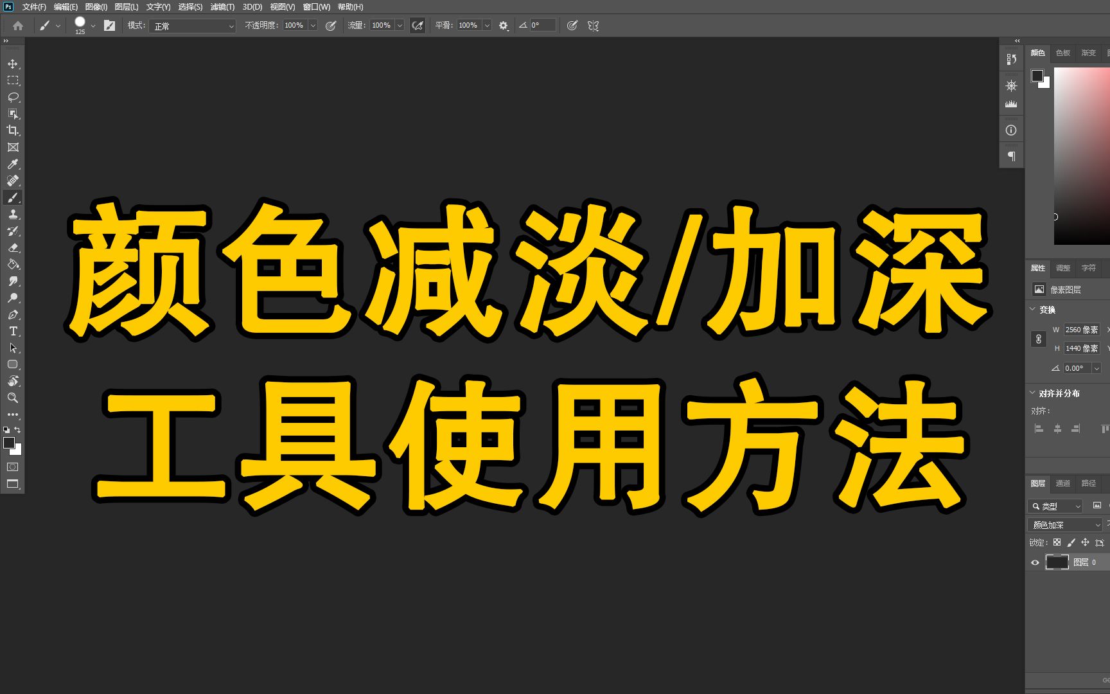Toggle pressure for size button
Viewport: 1110px width, 694px height.
pos(572,26)
